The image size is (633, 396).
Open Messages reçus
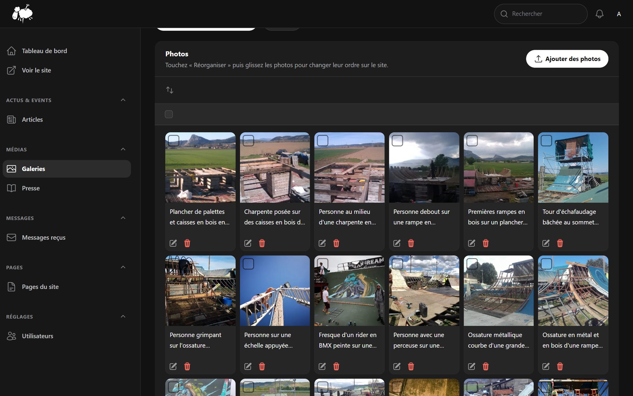(x=67, y=237)
